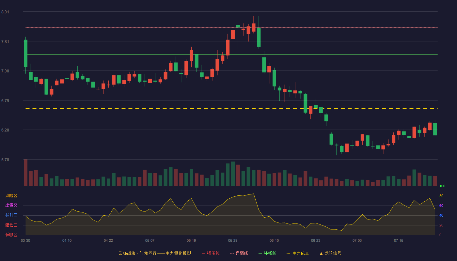Select the 建仓区 zone label
457x261 pixels.
11,225
